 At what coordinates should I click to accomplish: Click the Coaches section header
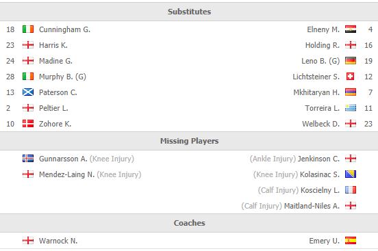[x=189, y=223]
